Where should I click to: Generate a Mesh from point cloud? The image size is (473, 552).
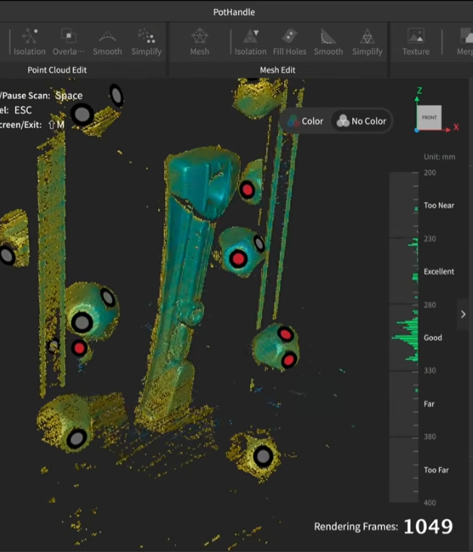pos(200,42)
